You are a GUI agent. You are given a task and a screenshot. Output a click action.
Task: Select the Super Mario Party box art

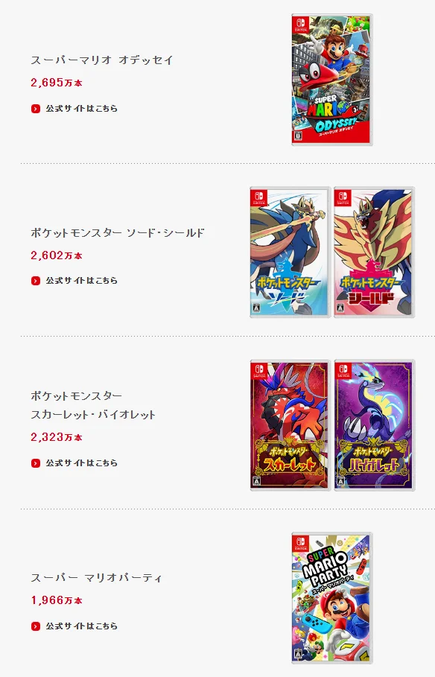[x=331, y=598]
